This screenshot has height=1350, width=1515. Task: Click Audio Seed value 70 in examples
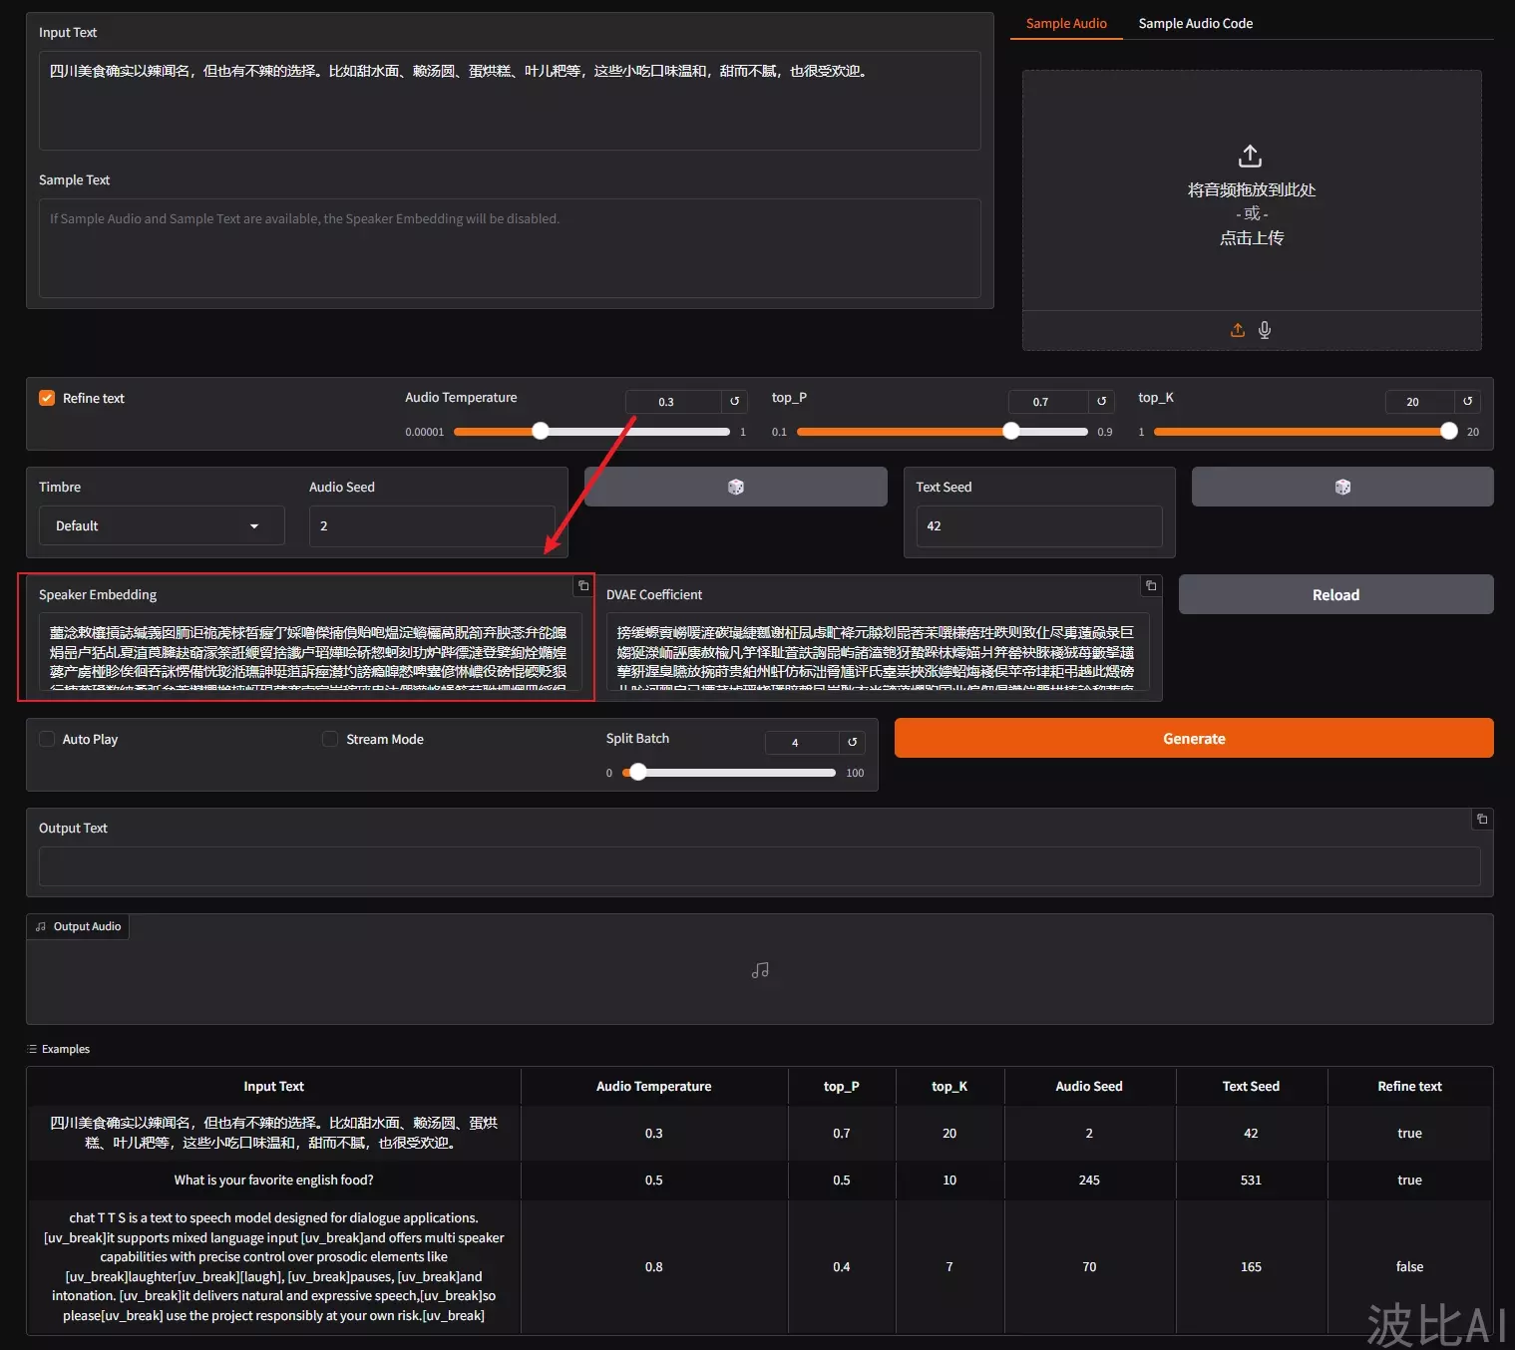[x=1089, y=1266]
